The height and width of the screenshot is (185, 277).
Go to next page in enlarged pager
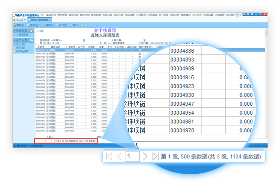point(145,156)
